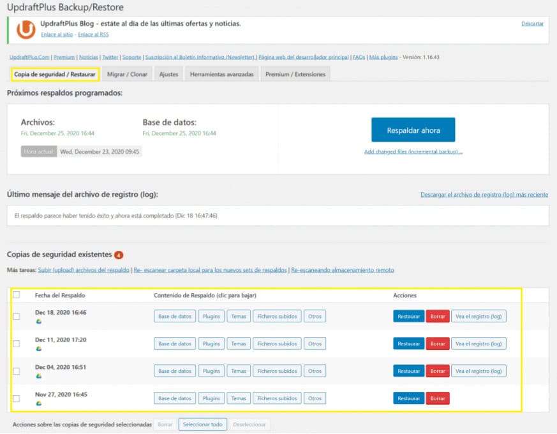Screen dimensions: 557x434
Task: Switch to Herramientas avanzadas tab
Action: pyautogui.click(x=221, y=74)
